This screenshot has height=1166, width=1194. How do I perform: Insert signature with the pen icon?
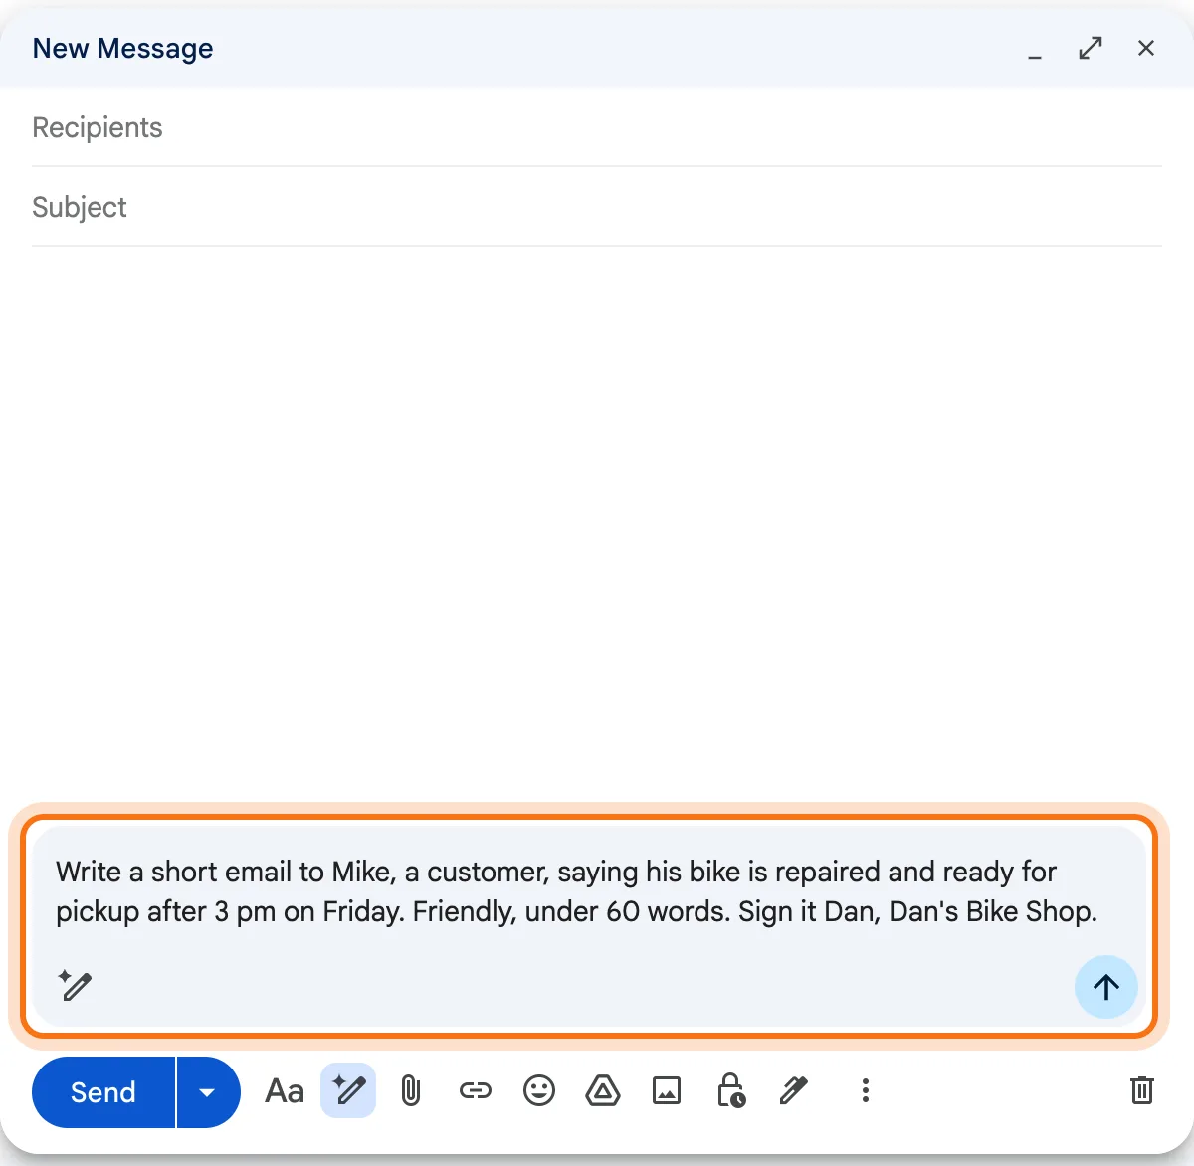(x=793, y=1091)
